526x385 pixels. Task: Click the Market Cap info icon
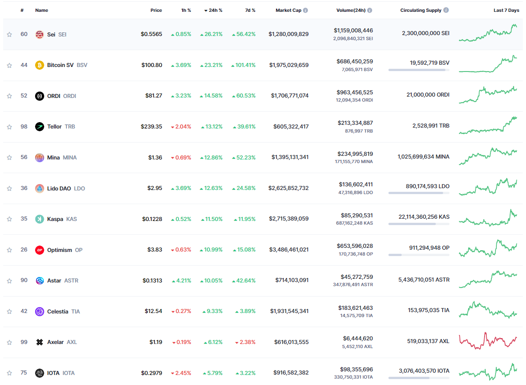(305, 10)
